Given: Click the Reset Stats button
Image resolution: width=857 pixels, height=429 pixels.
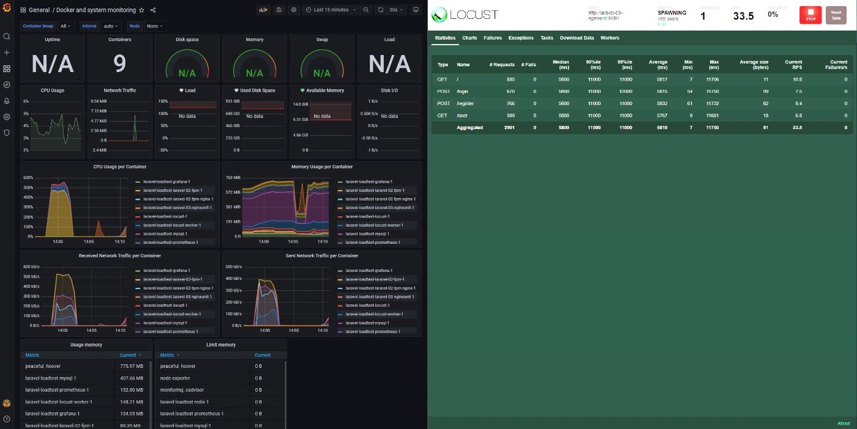Looking at the screenshot, I should coord(836,15).
